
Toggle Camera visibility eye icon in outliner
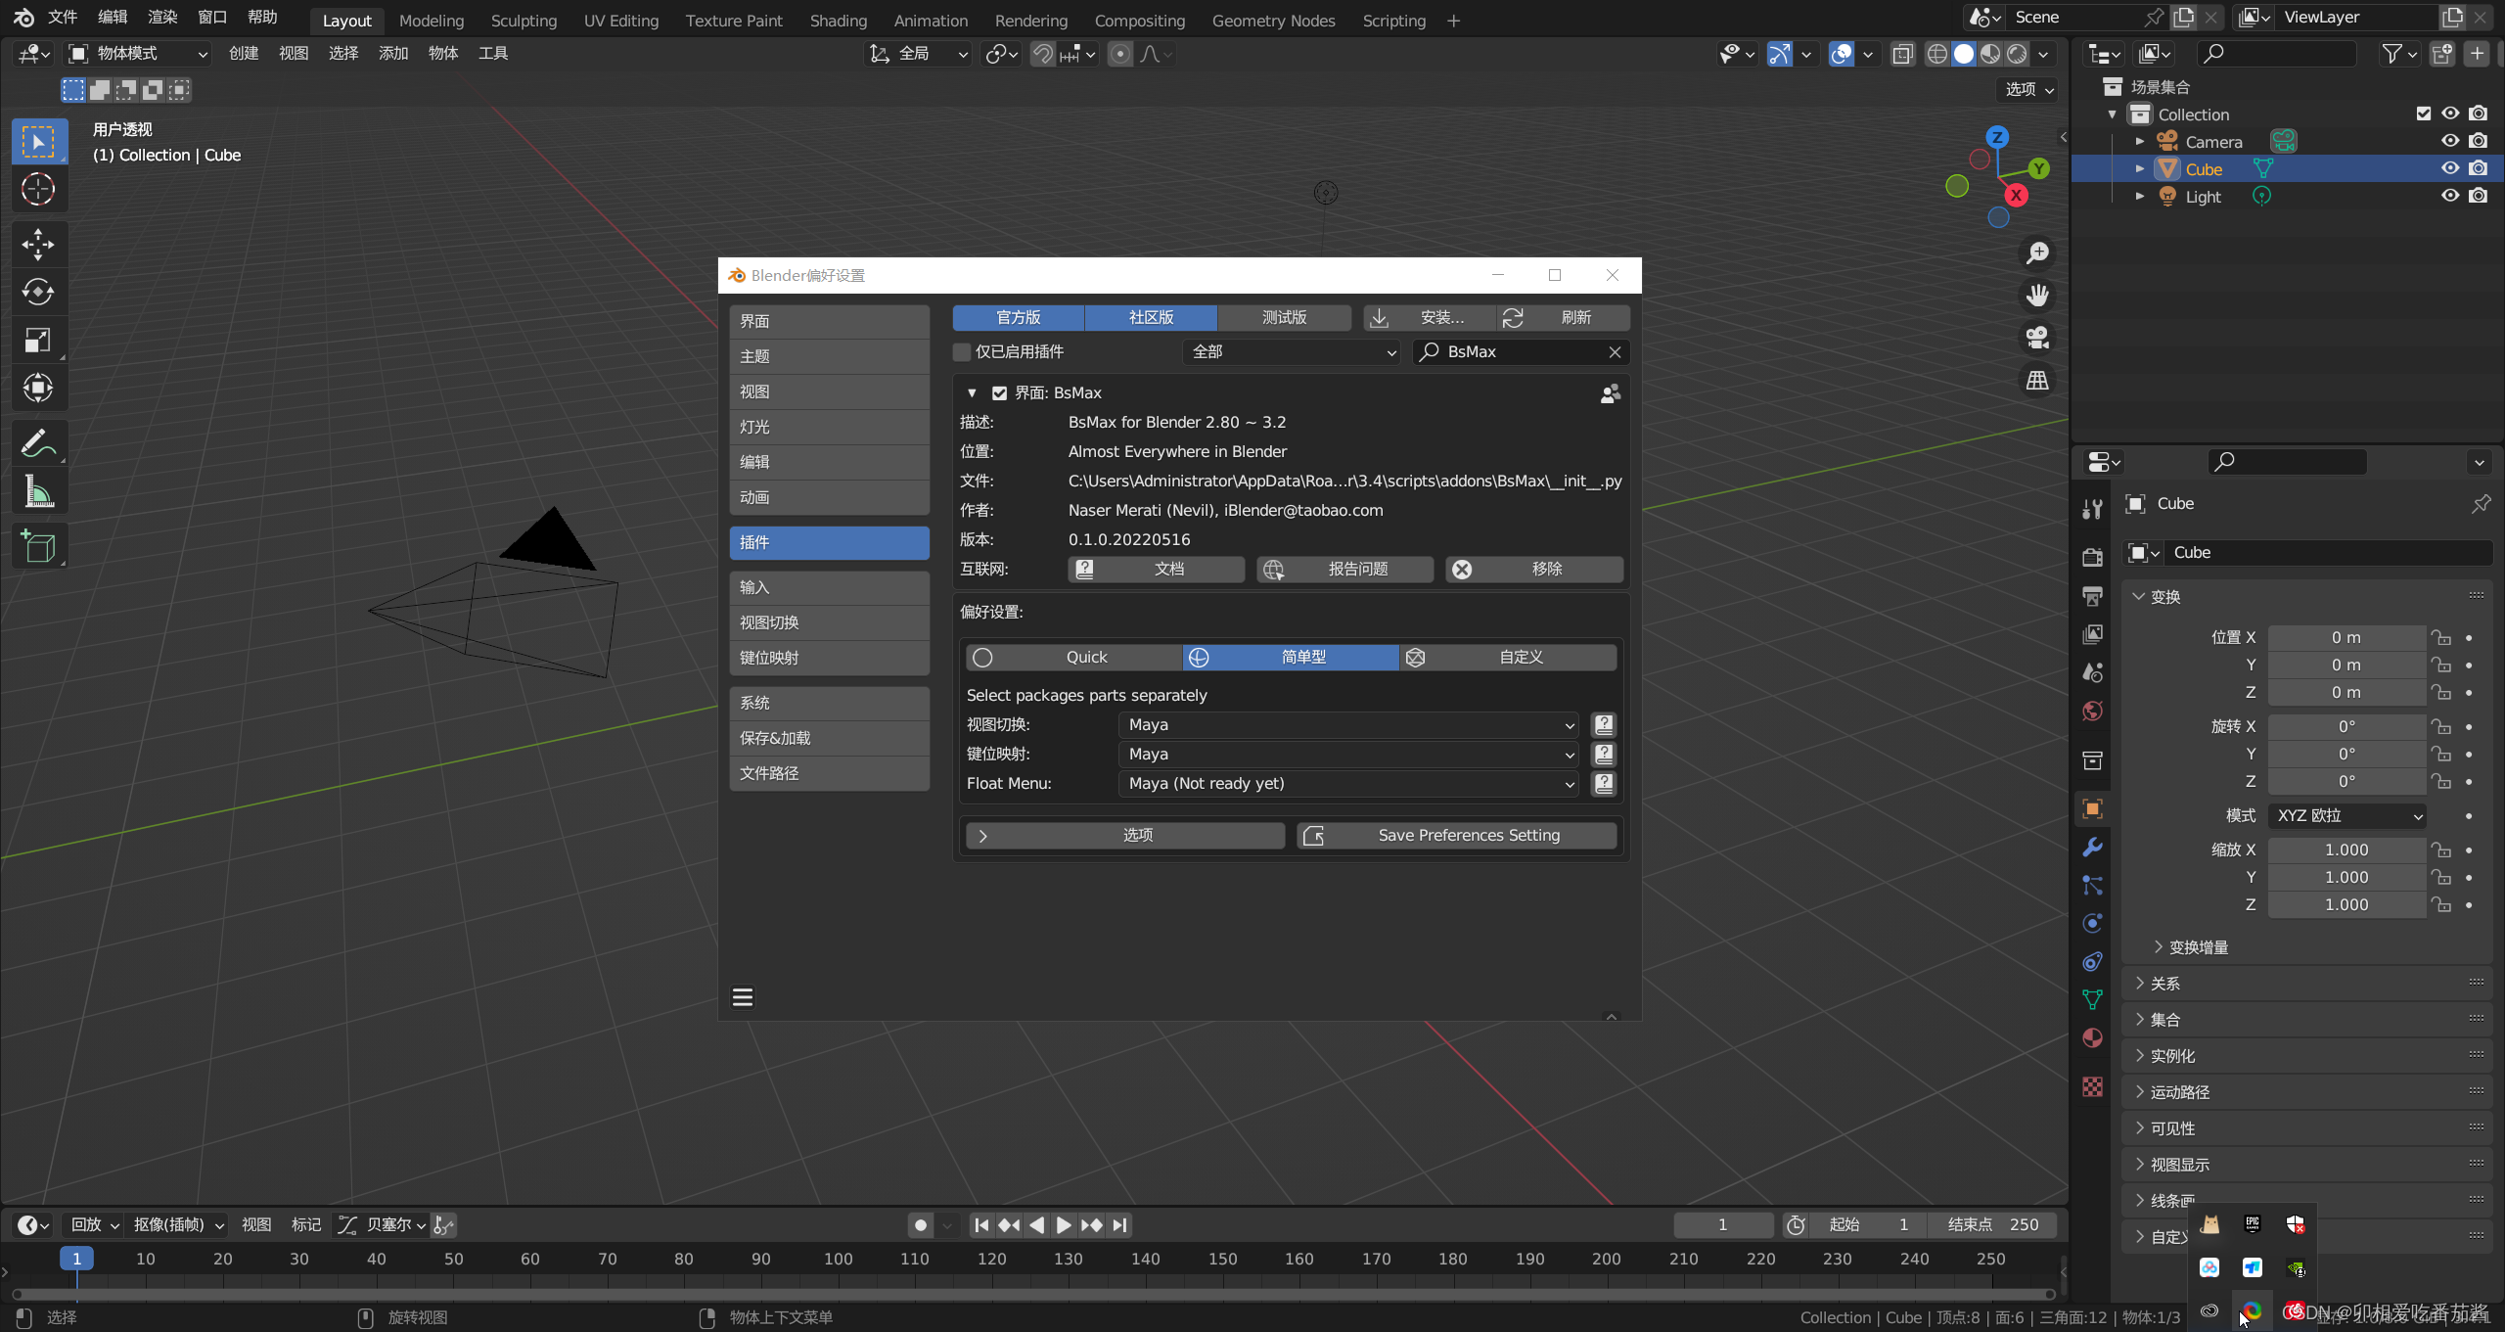(2450, 141)
